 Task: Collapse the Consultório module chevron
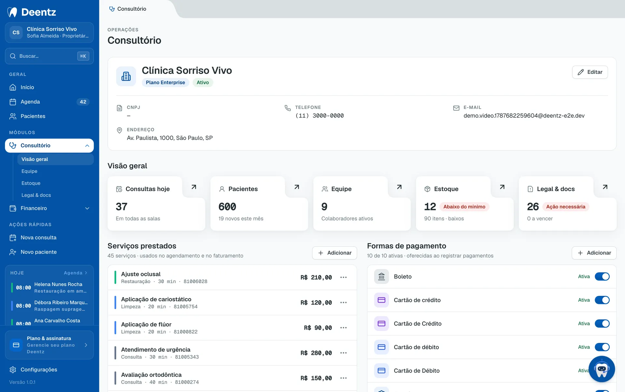(x=87, y=146)
